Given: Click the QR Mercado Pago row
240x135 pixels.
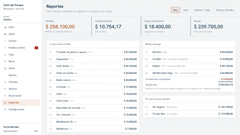Looking at the screenshot, I should (189, 73).
